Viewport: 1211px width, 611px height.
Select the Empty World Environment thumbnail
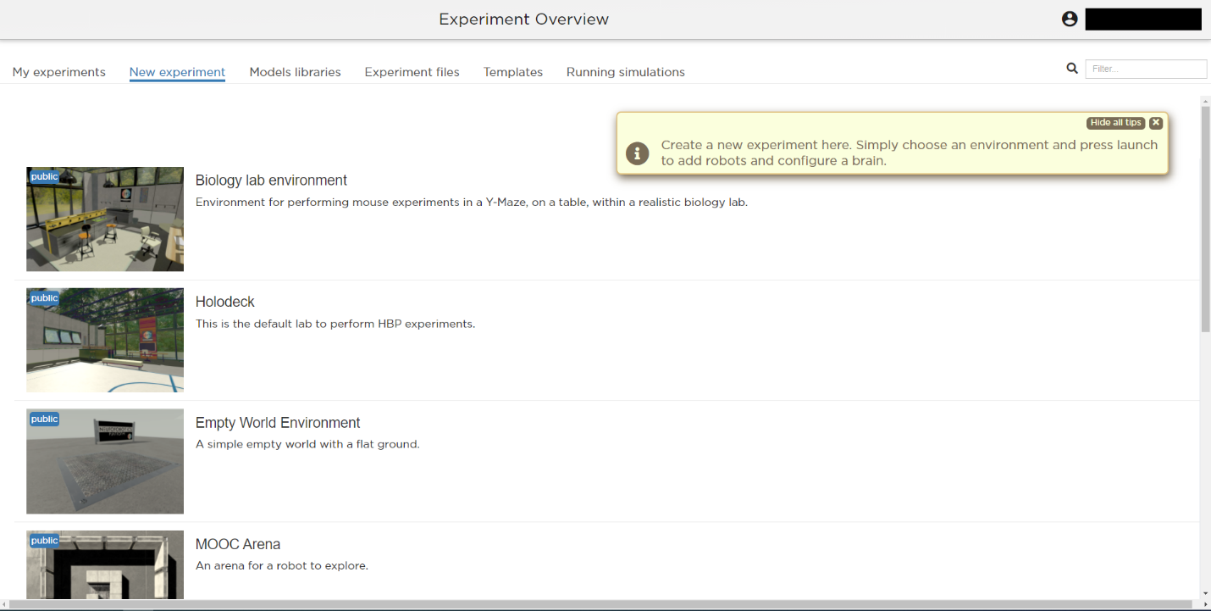(105, 461)
